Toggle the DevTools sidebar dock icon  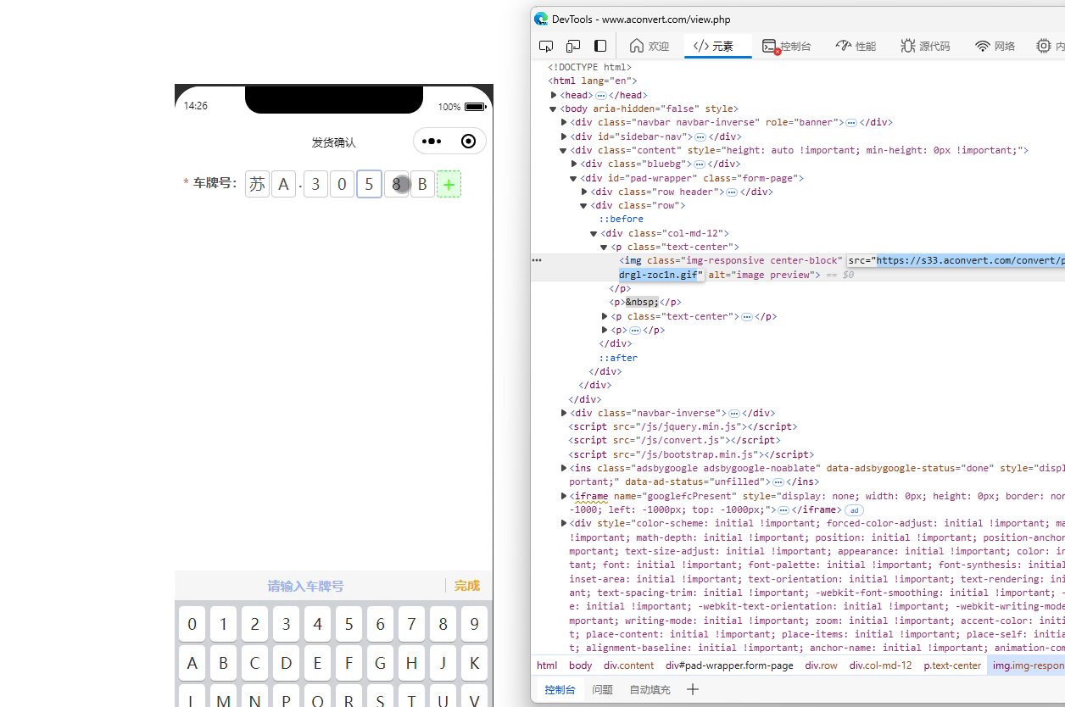600,46
